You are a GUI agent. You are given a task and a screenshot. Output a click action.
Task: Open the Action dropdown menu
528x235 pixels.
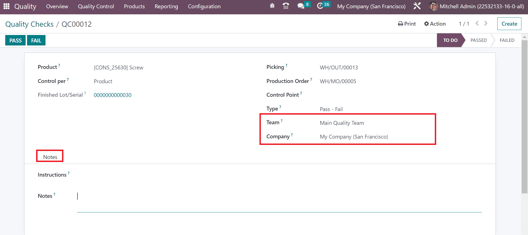click(435, 24)
